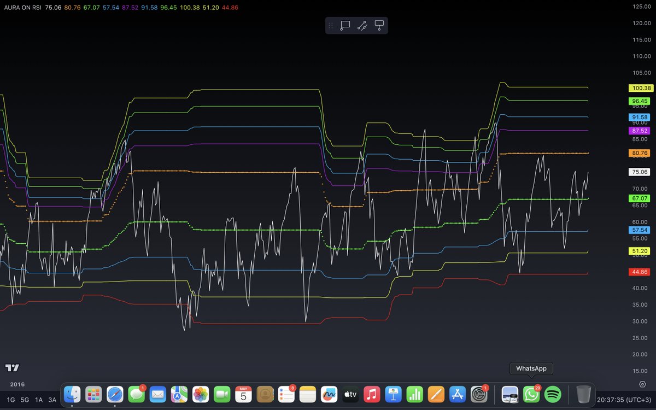The image size is (656, 410).
Task: Open WhatsApp showing 29 notifications from the Dock
Action: coord(530,394)
